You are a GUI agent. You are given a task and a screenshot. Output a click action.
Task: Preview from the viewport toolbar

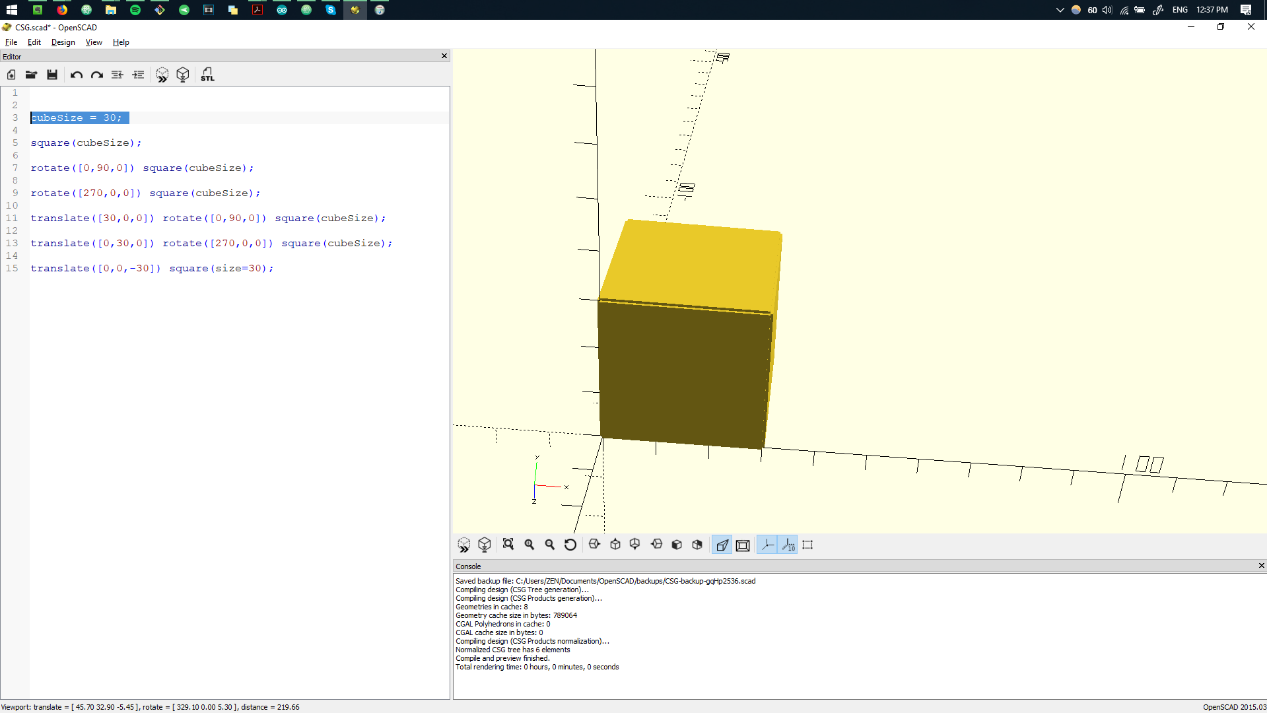pyautogui.click(x=464, y=545)
